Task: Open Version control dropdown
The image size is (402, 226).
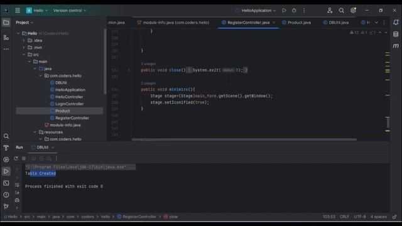Action: point(70,11)
